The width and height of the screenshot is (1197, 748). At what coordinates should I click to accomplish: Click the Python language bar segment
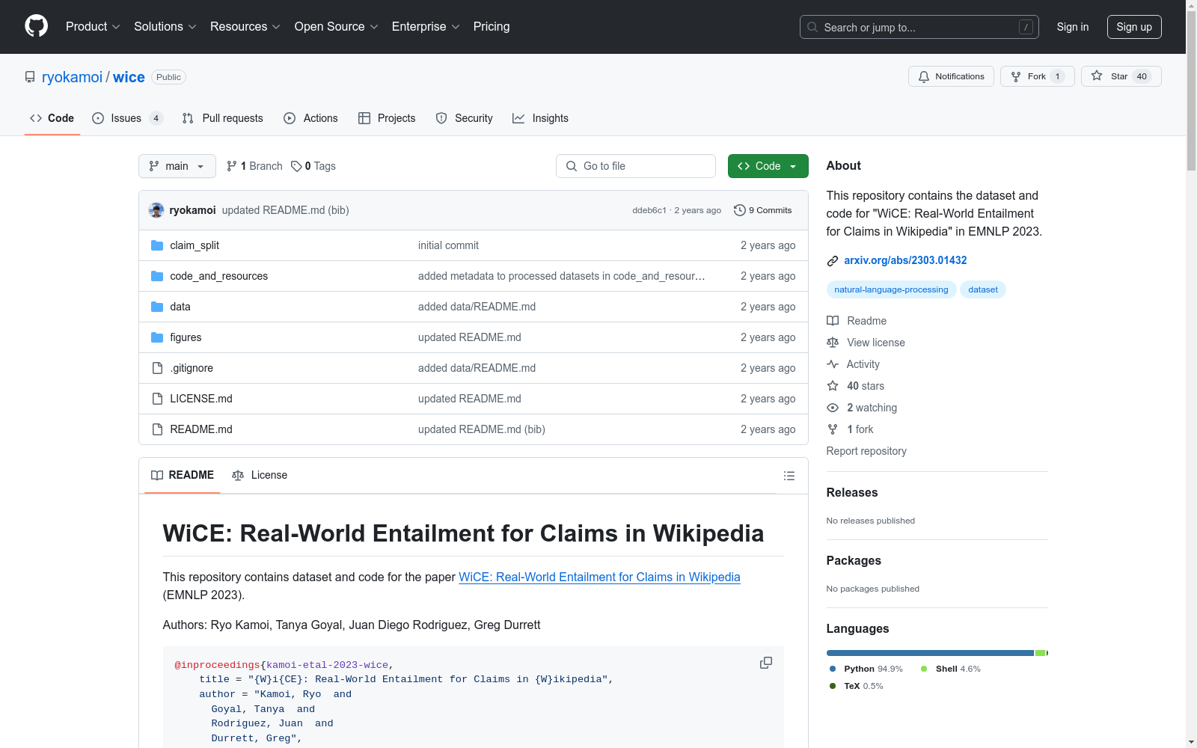point(930,653)
